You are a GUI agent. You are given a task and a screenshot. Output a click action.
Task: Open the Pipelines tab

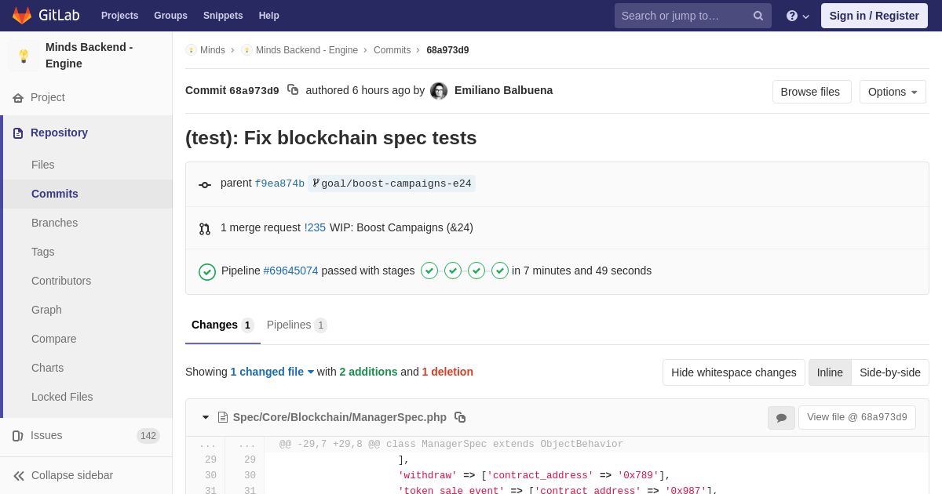pos(297,325)
